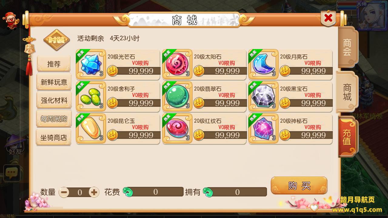This screenshot has height=218, width=388.
Task: Select the green 20级舍利子 beads icon
Action: pyautogui.click(x=91, y=96)
